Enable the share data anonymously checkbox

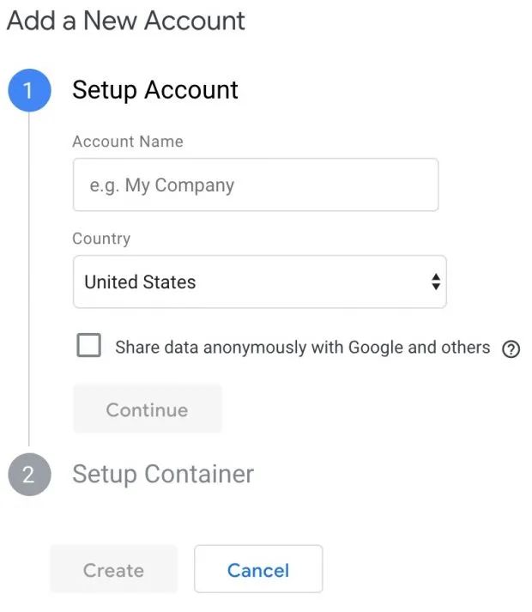click(88, 346)
